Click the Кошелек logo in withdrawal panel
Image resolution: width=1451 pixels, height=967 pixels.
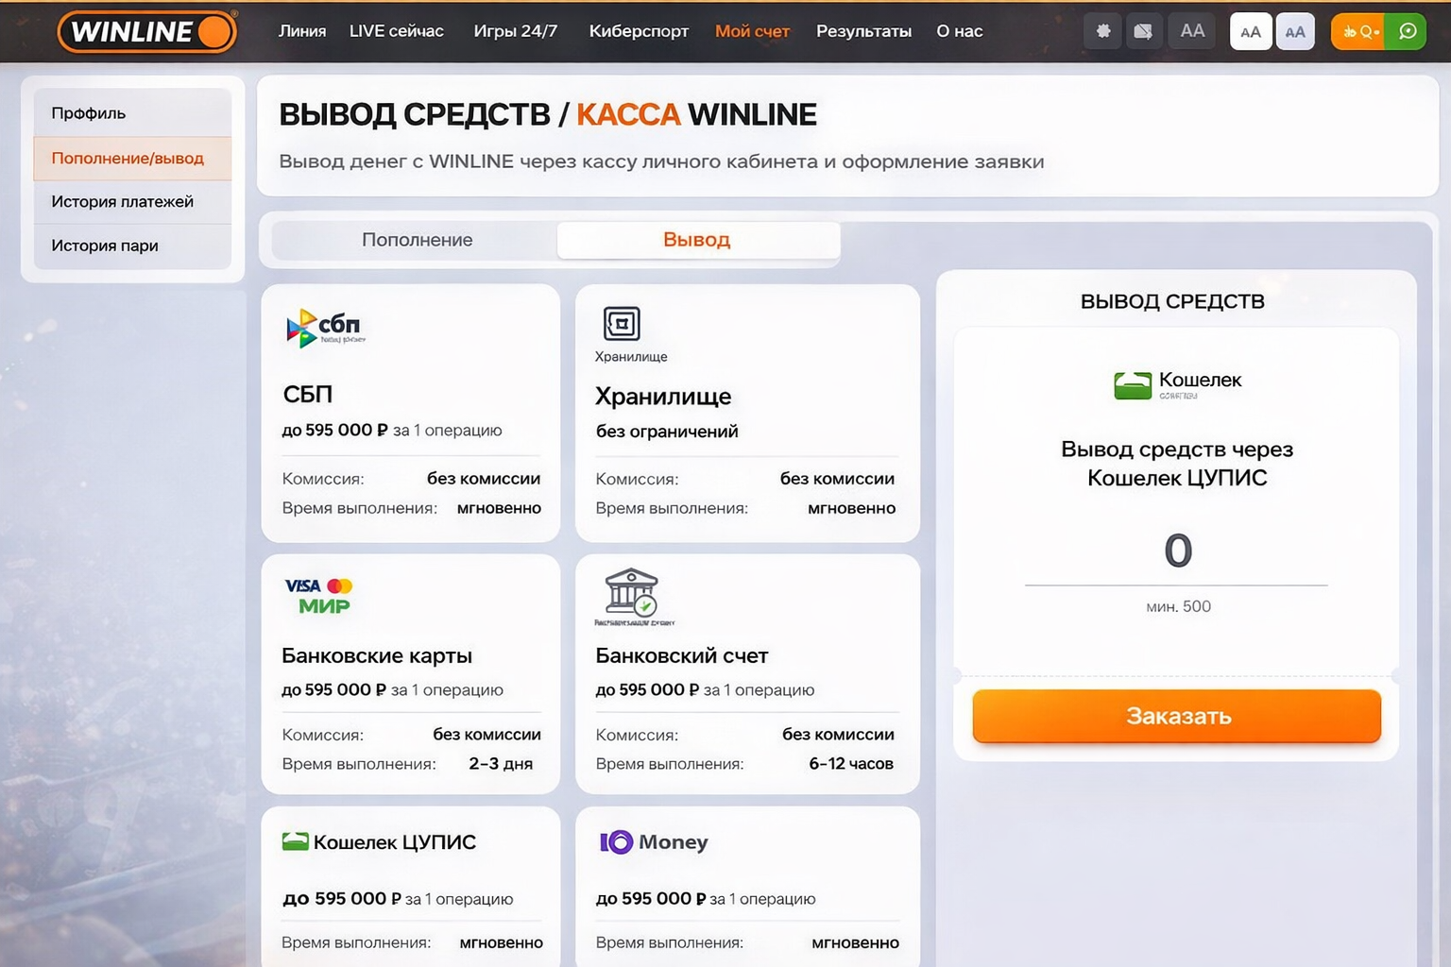[1177, 383]
